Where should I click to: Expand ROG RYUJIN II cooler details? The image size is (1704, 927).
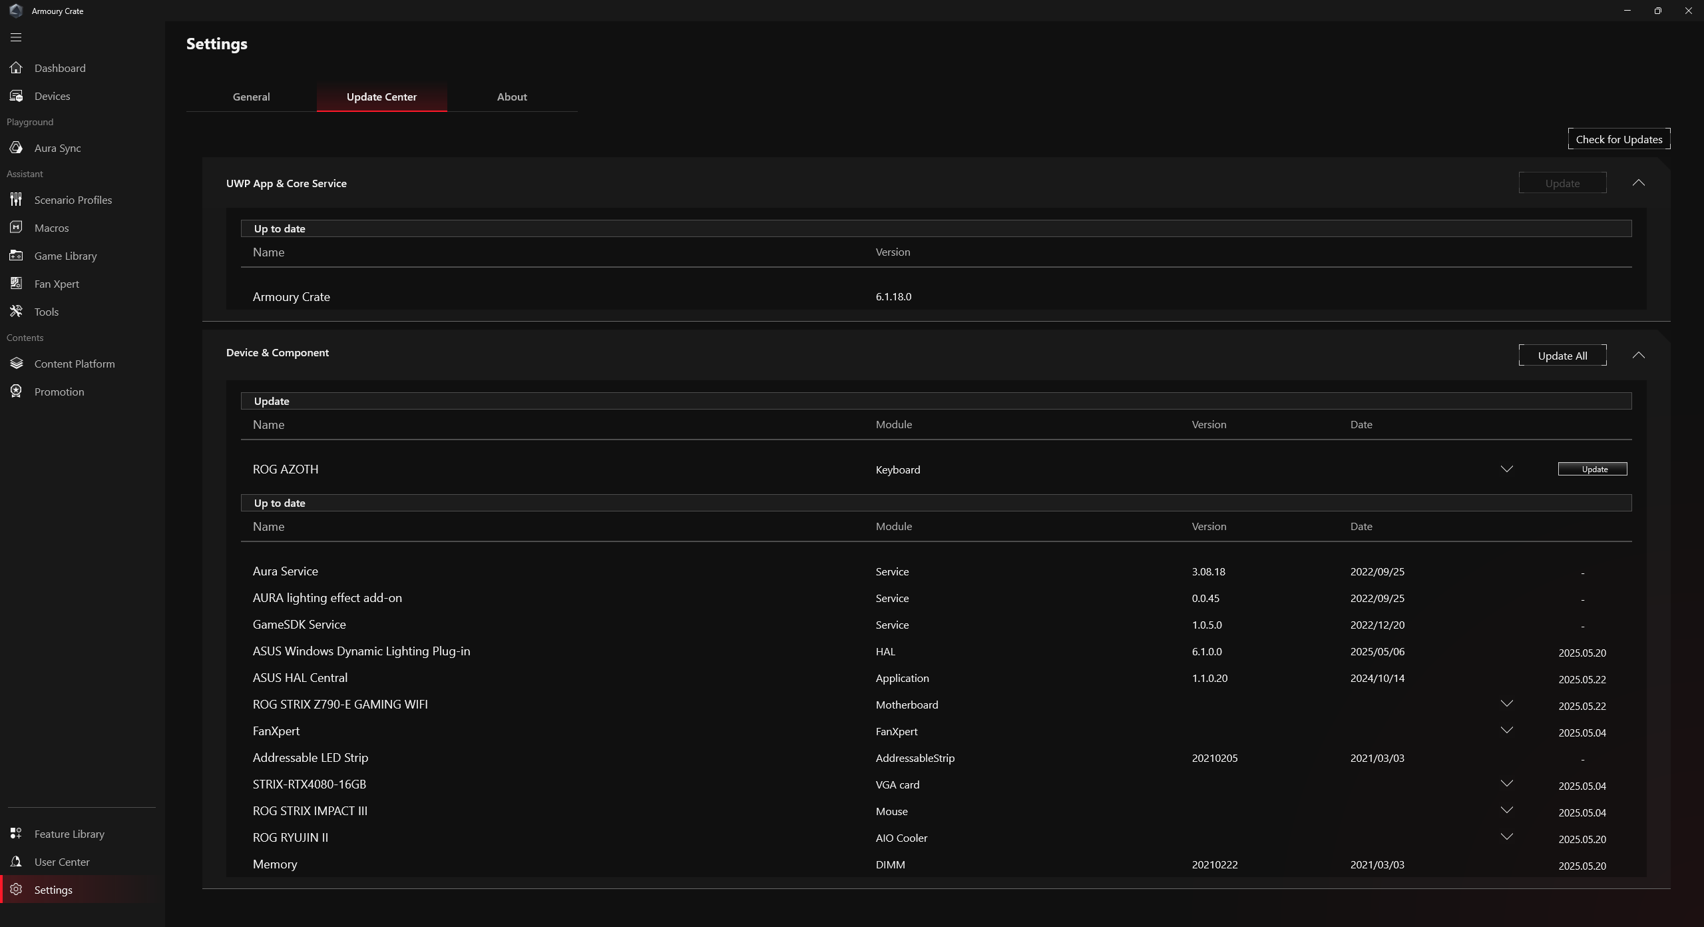tap(1507, 837)
